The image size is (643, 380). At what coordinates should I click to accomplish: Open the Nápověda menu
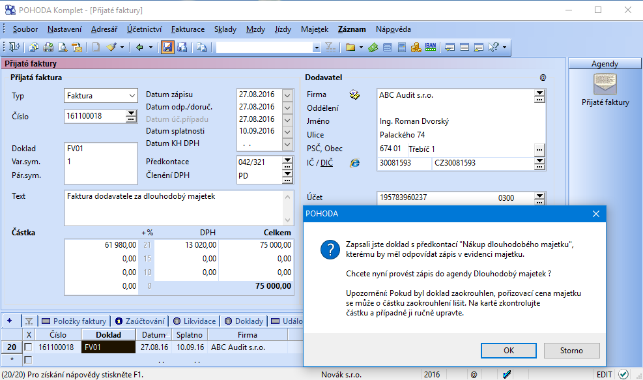point(393,29)
